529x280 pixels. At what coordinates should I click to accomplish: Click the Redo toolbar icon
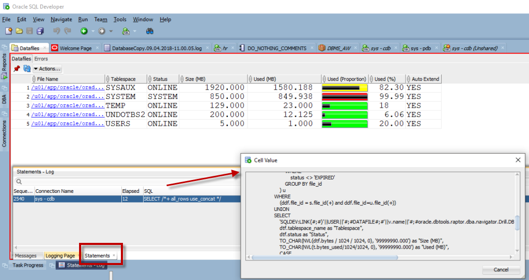[x=68, y=31]
